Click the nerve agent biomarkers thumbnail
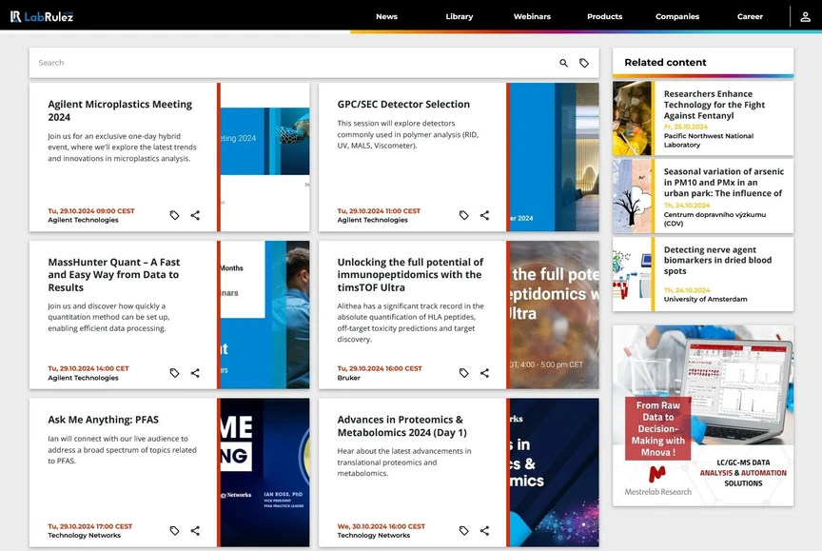822x551 pixels. [632, 274]
